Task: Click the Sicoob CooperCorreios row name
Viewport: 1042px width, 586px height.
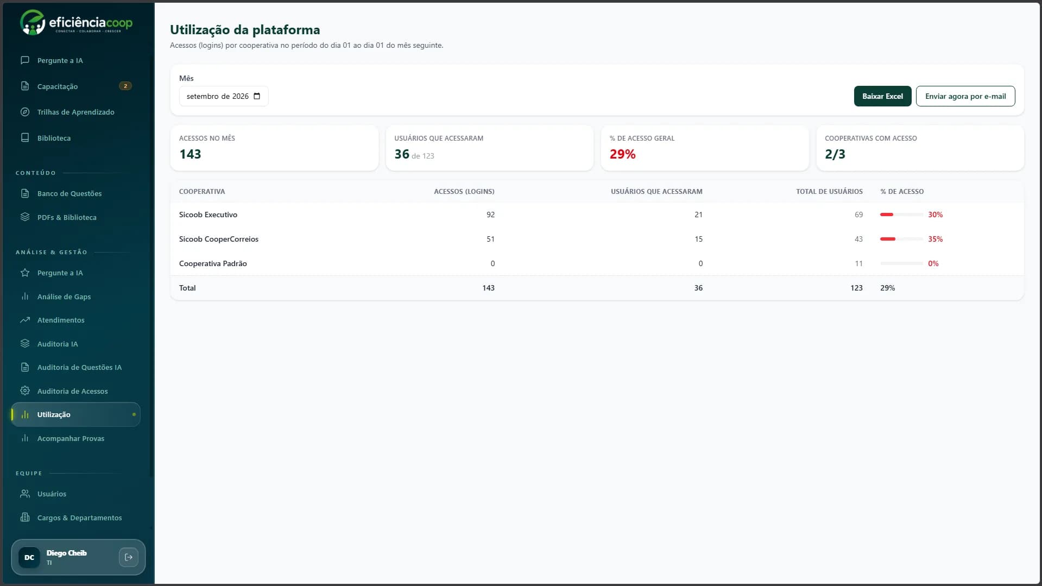Action: (x=219, y=239)
